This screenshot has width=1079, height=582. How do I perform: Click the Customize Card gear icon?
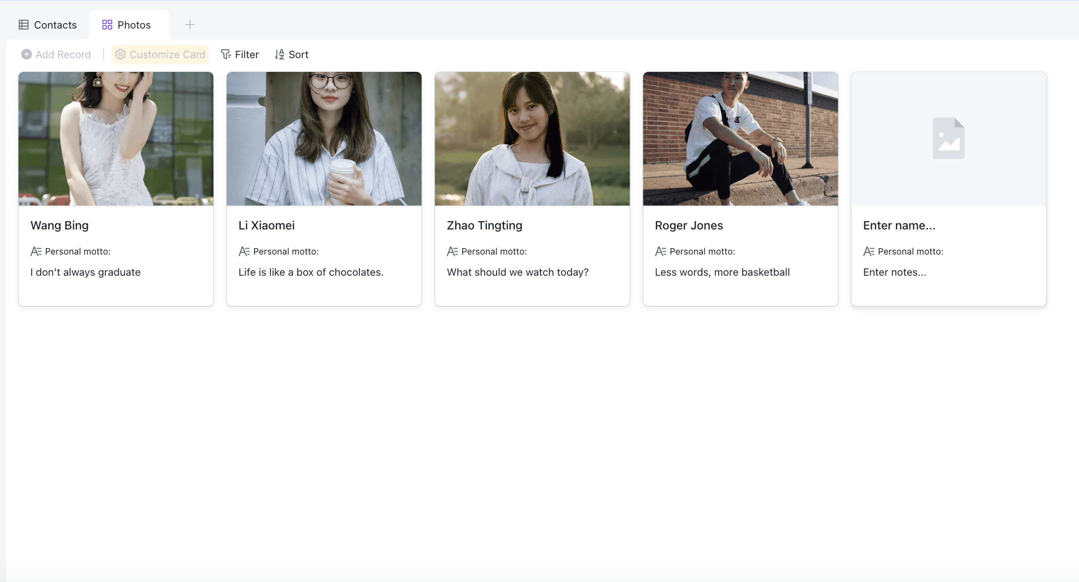point(121,54)
